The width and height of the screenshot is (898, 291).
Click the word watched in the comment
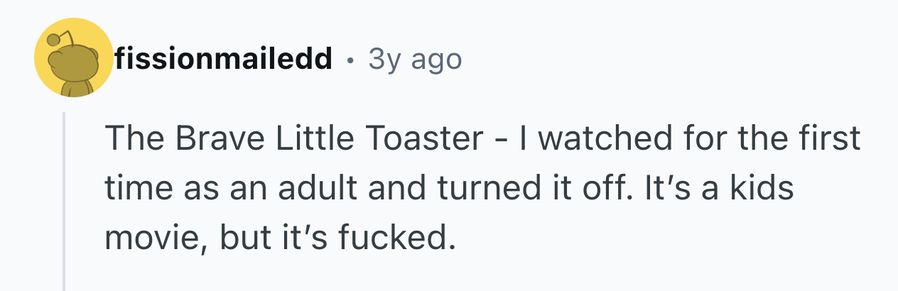click(589, 140)
